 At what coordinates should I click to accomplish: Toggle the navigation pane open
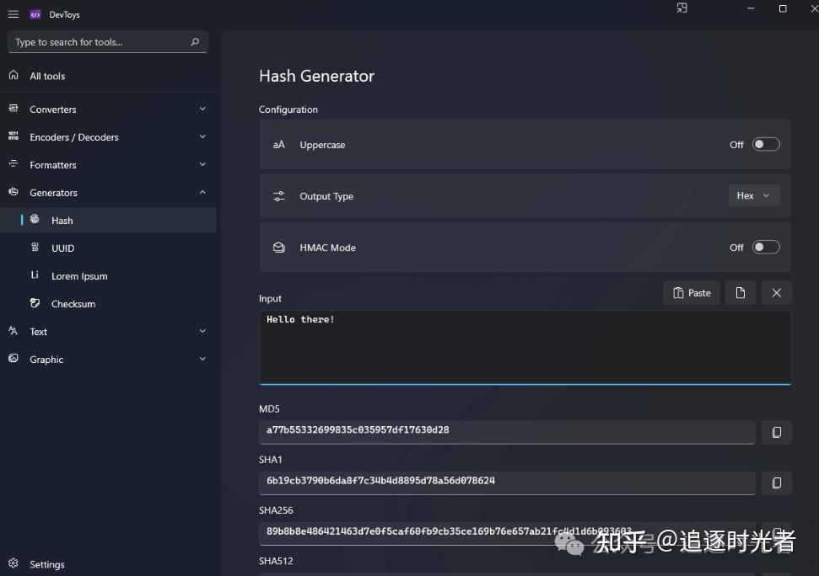click(x=13, y=13)
